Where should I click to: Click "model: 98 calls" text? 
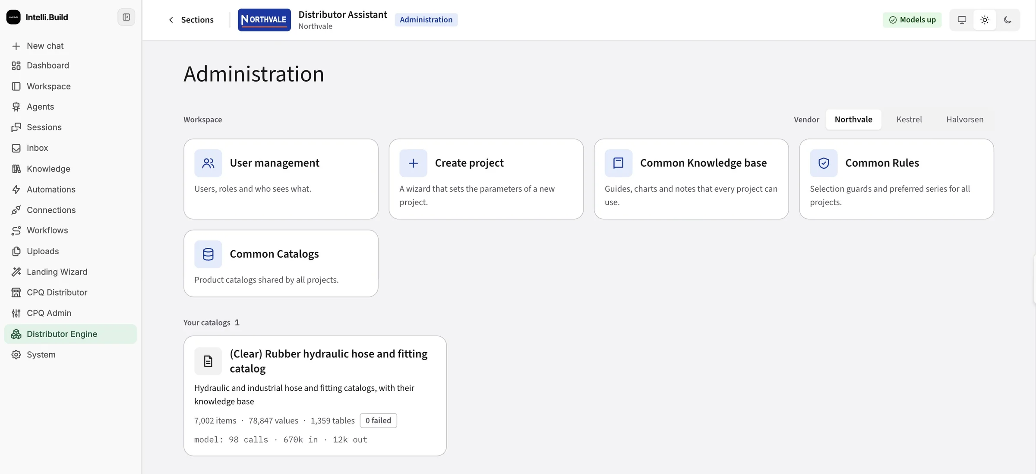(231, 440)
